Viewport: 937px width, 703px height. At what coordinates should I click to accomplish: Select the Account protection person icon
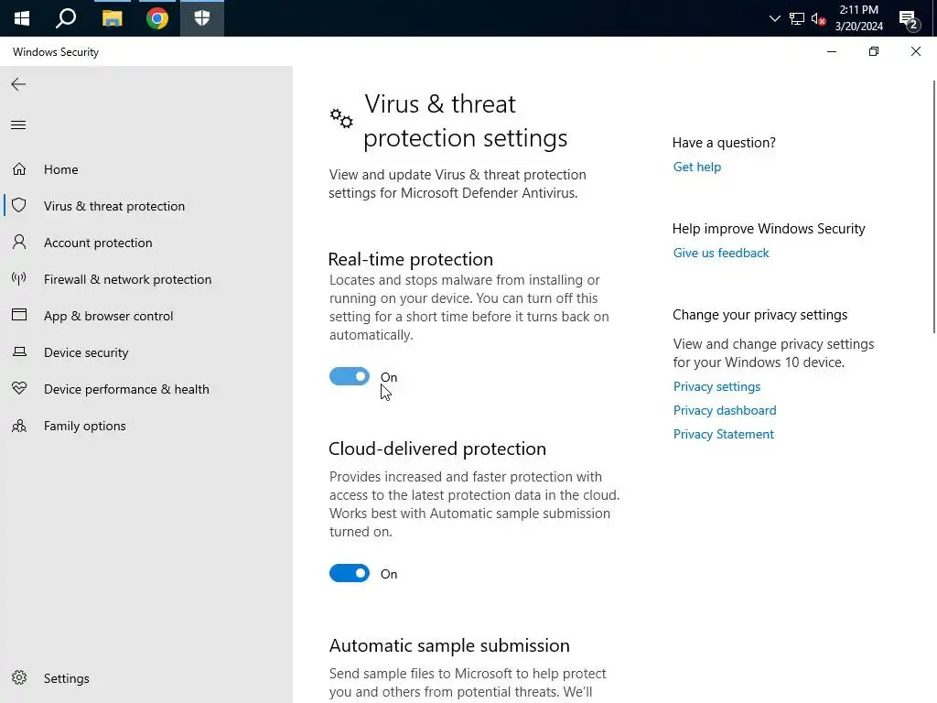pos(19,243)
